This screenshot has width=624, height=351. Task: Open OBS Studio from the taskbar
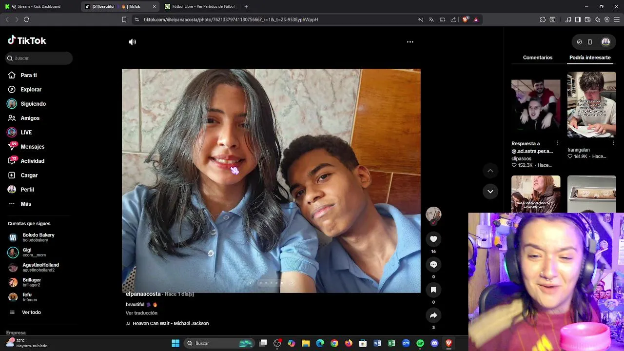(277, 343)
